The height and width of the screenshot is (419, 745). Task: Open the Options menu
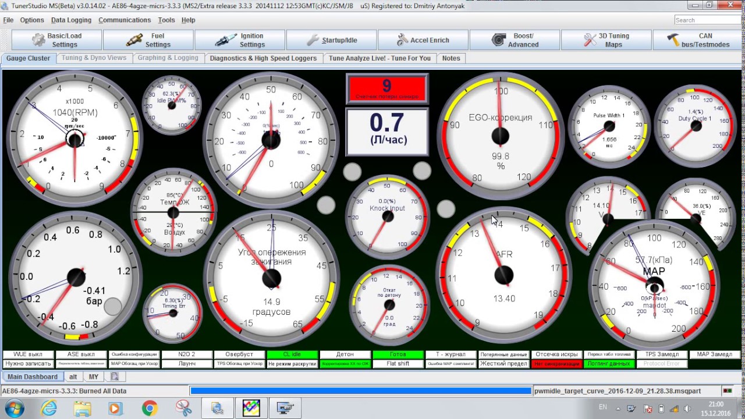click(32, 20)
